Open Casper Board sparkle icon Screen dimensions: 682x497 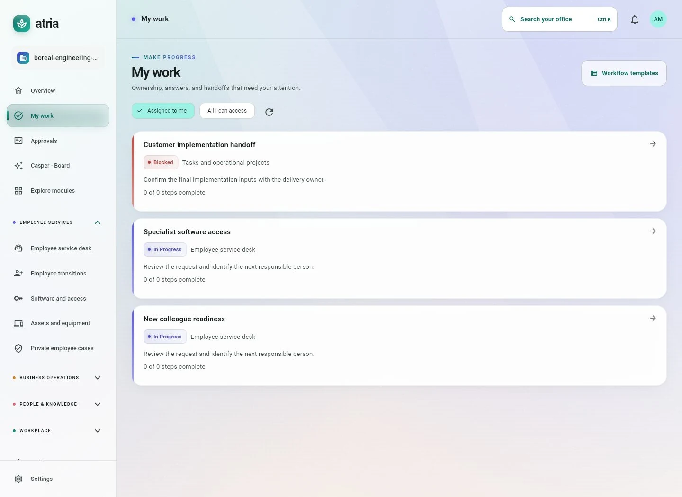click(18, 166)
